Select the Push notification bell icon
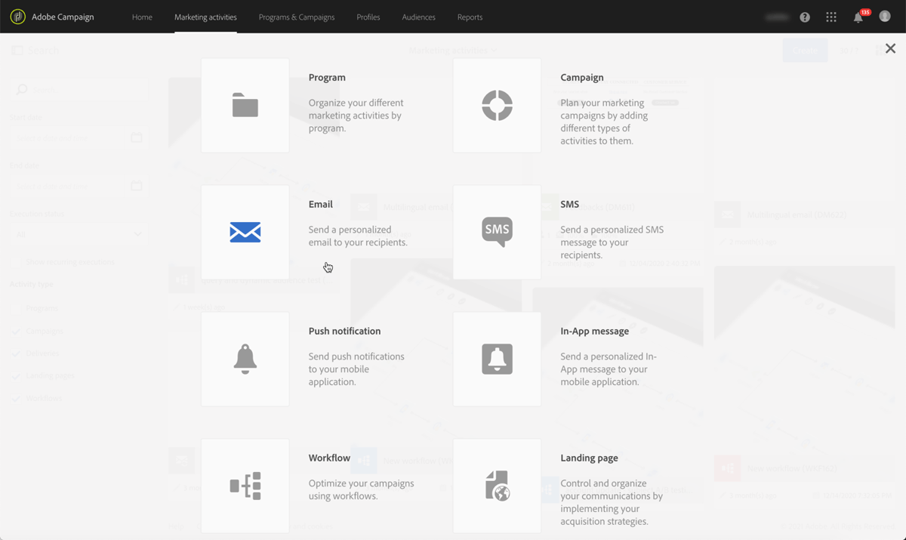This screenshot has height=540, width=906. coord(245,359)
